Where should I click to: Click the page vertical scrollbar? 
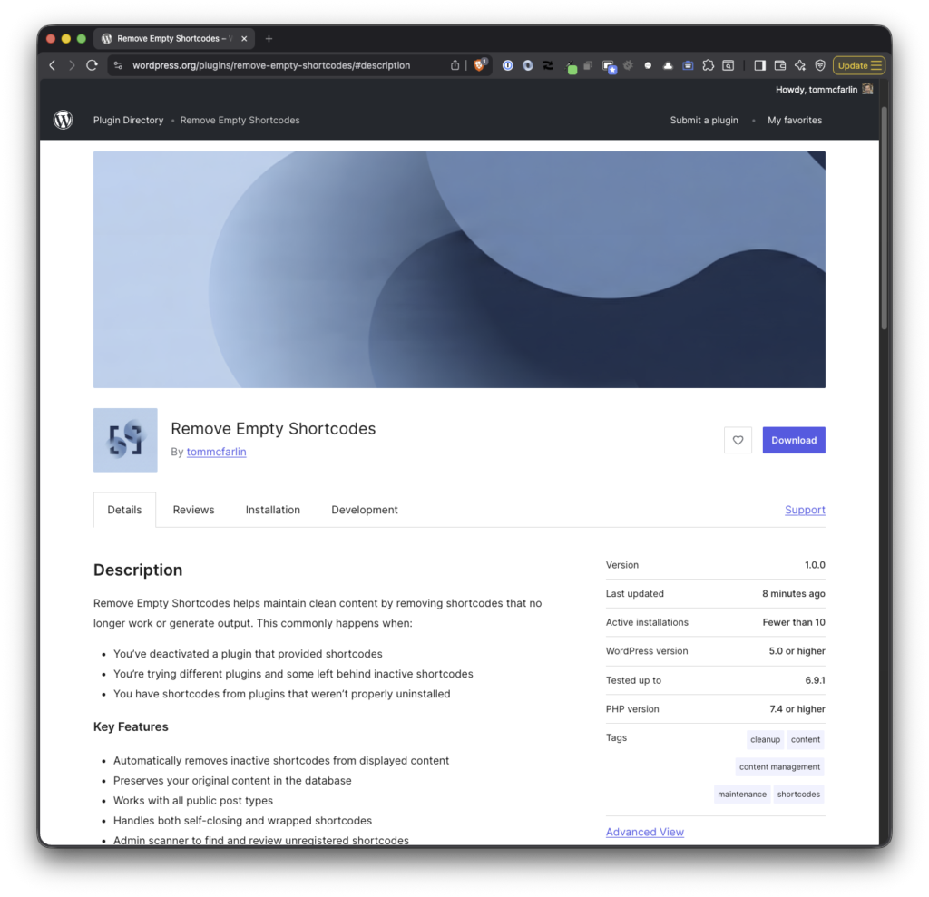(885, 218)
